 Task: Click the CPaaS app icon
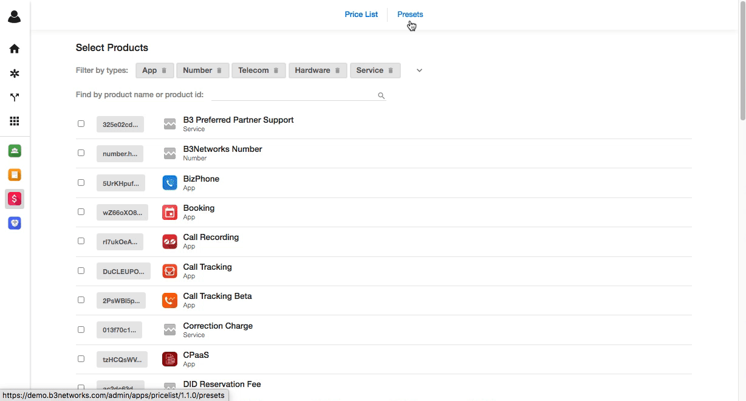coord(169,359)
